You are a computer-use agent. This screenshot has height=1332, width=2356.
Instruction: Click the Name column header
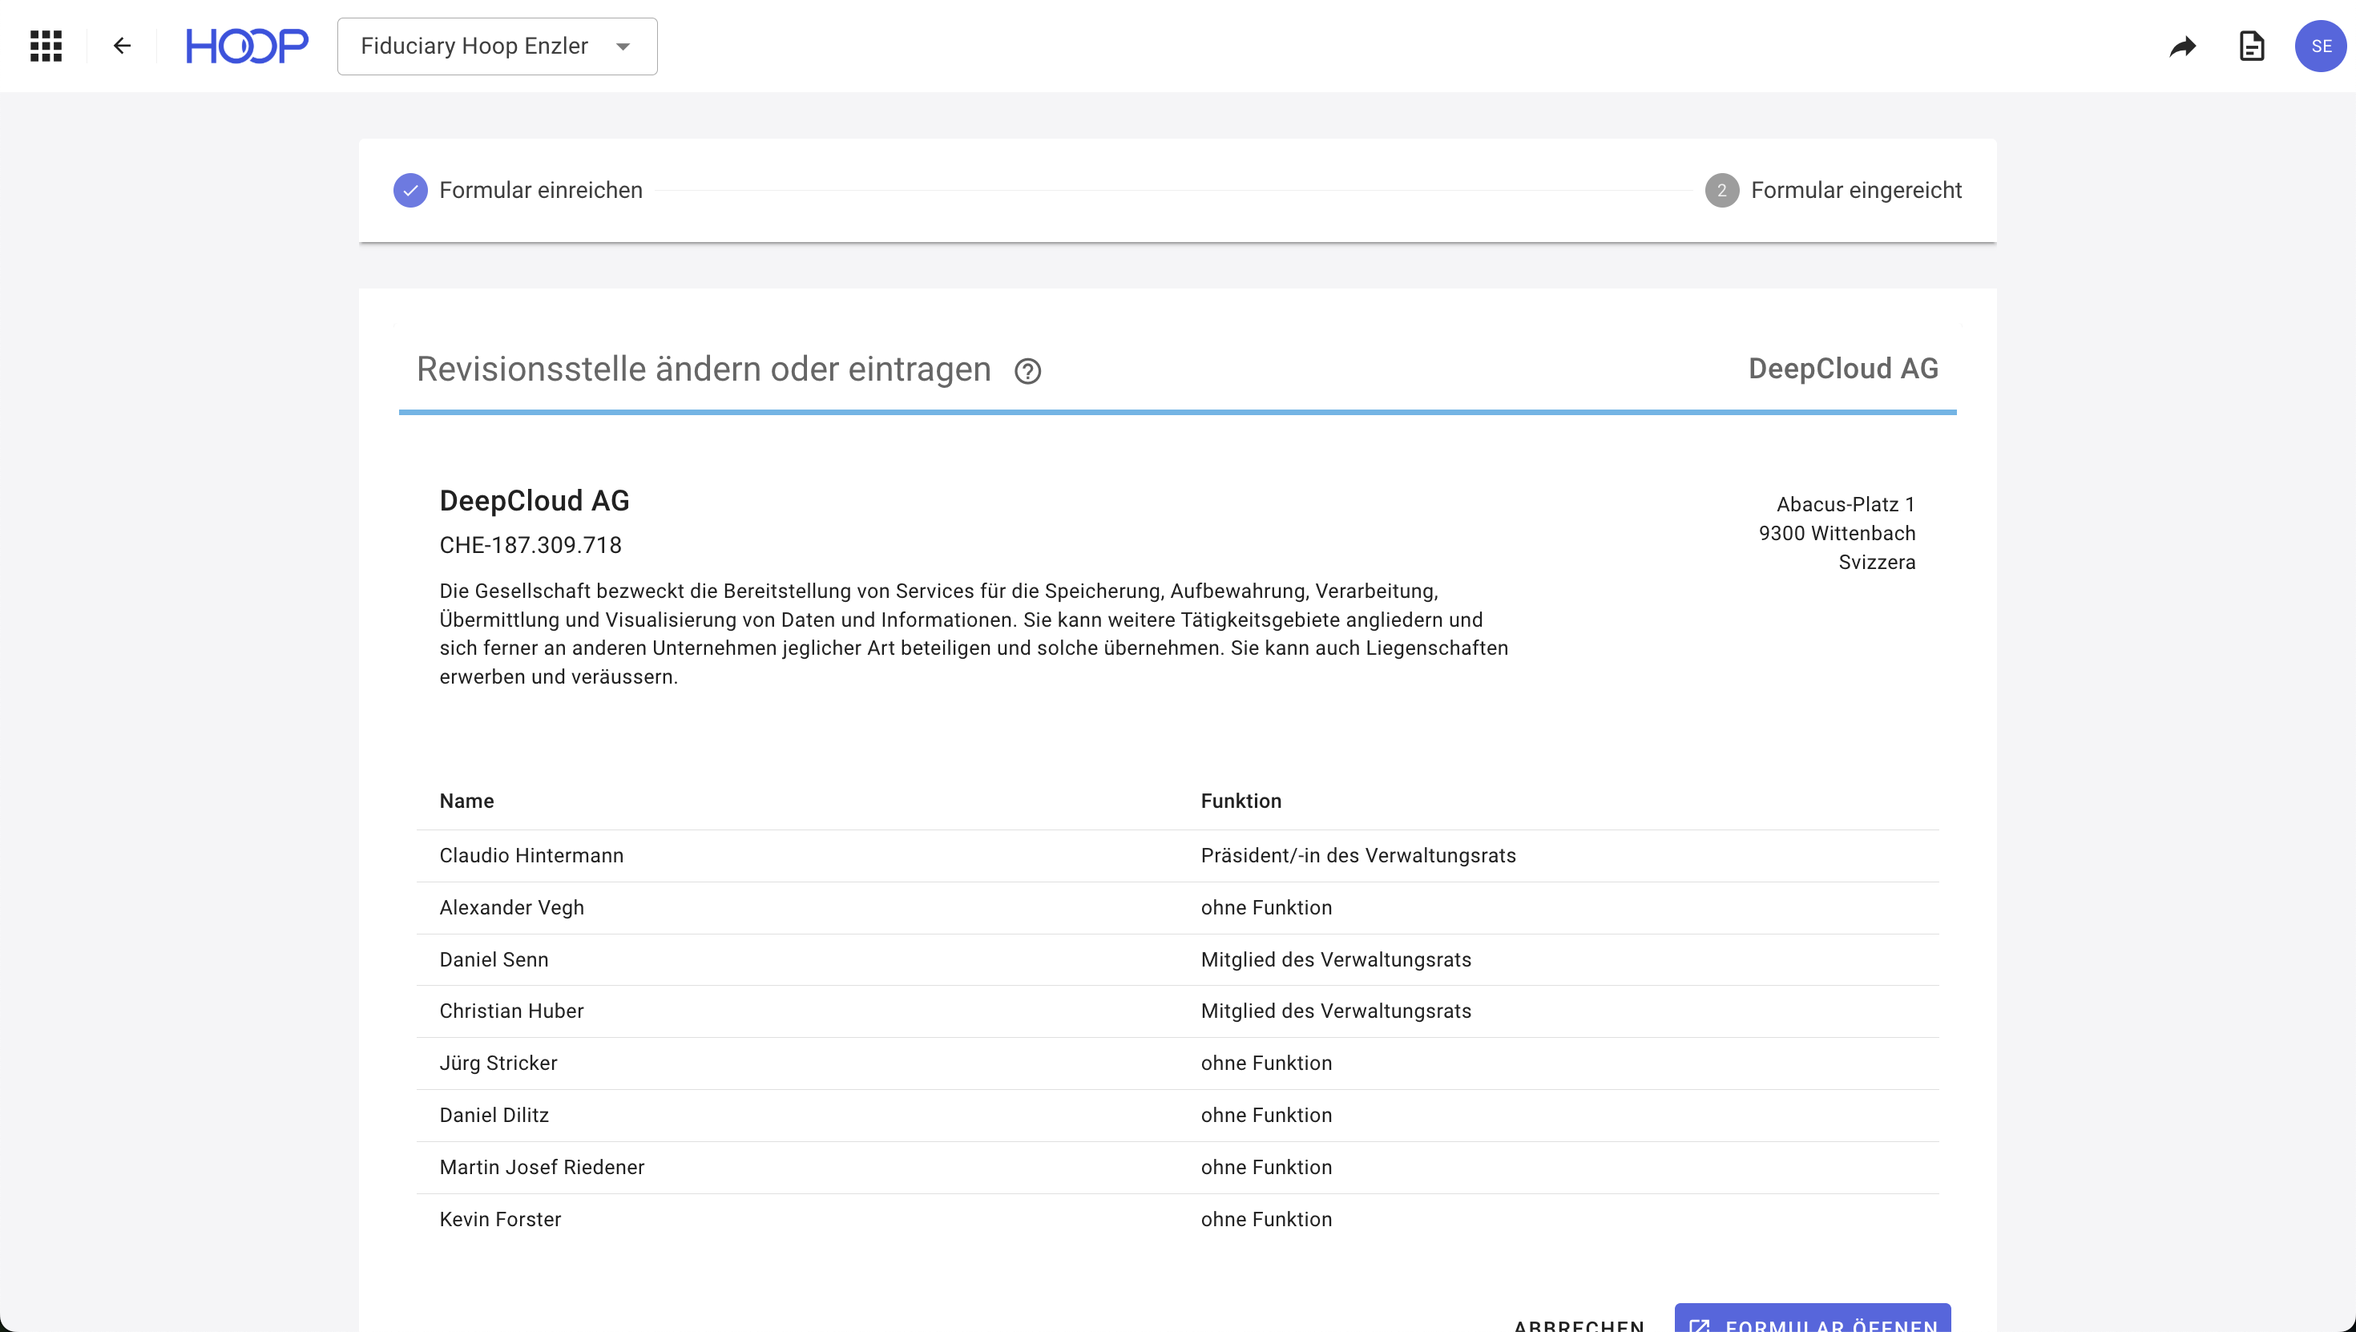pos(466,801)
